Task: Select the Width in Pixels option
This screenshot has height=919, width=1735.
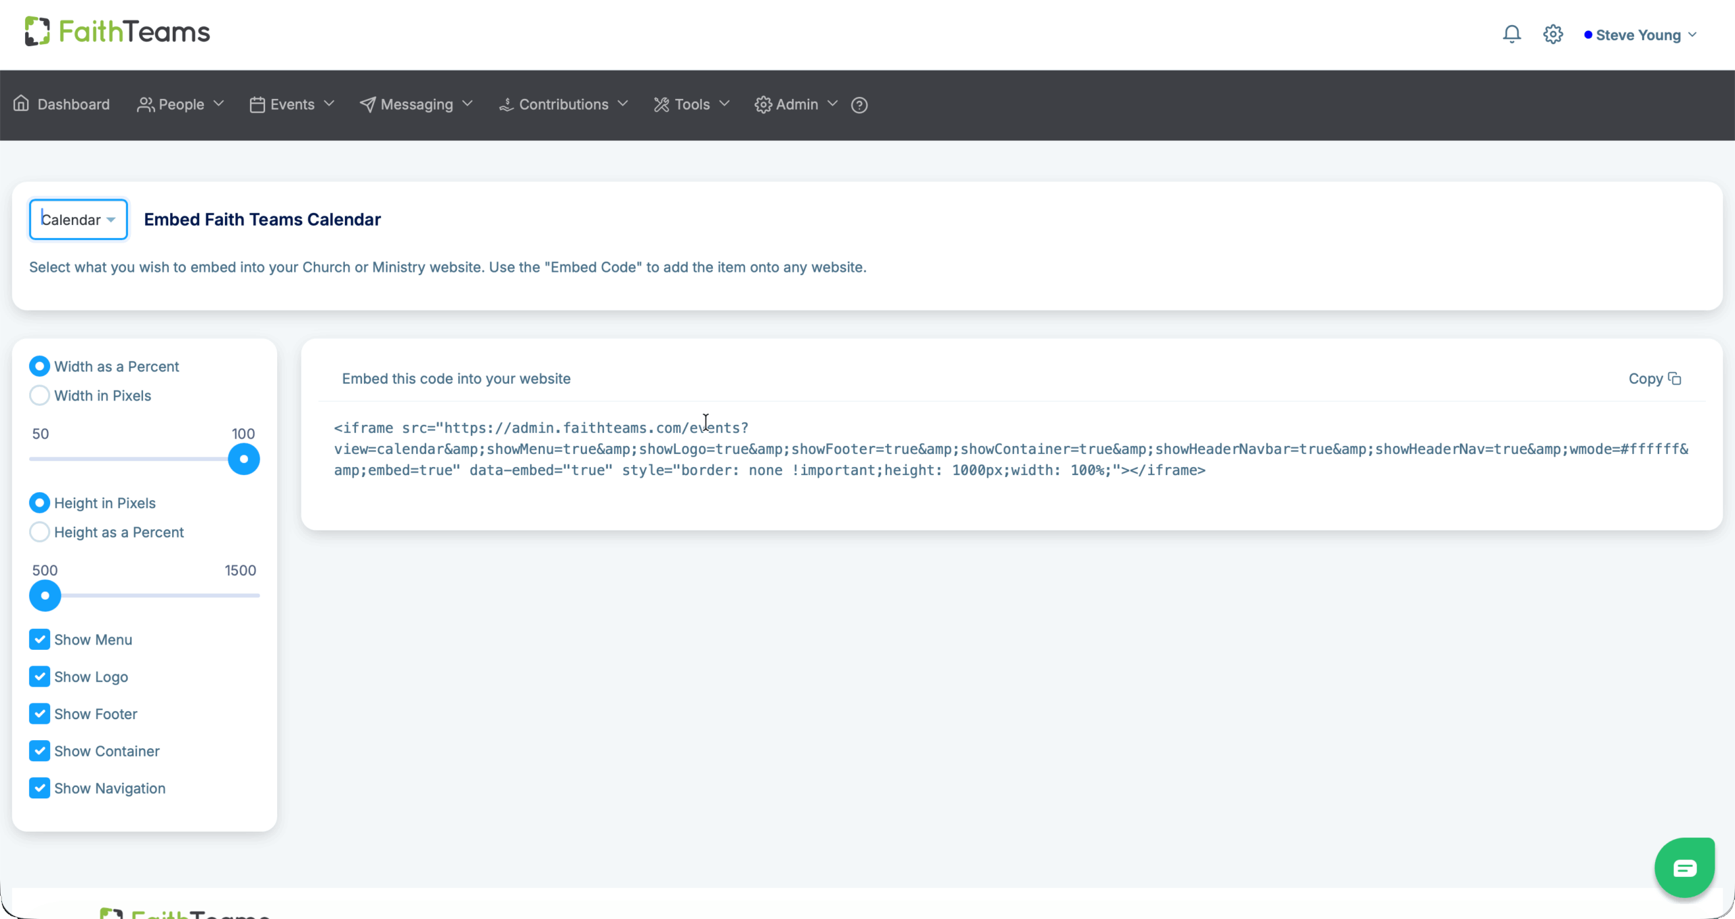Action: tap(39, 395)
